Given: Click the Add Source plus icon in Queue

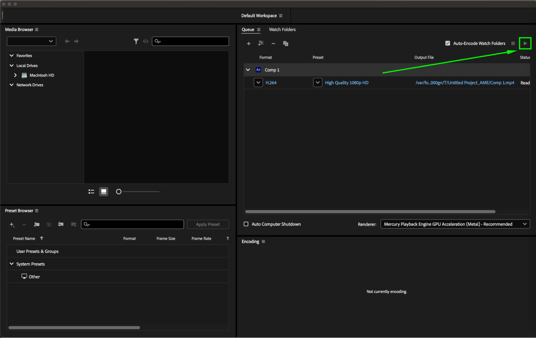Looking at the screenshot, I should pyautogui.click(x=249, y=43).
